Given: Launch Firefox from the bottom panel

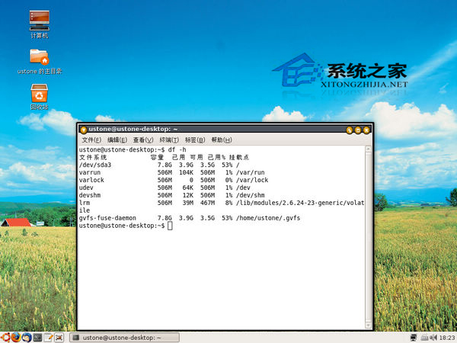Looking at the screenshot, I should click(x=16, y=337).
